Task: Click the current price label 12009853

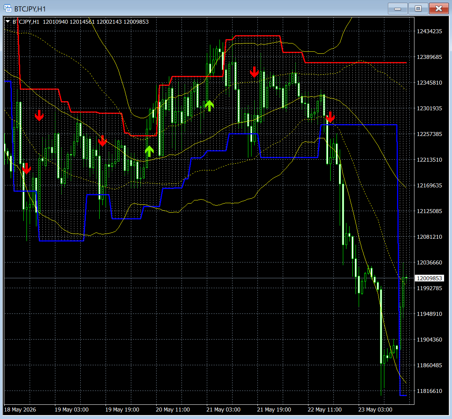Action: (429, 278)
